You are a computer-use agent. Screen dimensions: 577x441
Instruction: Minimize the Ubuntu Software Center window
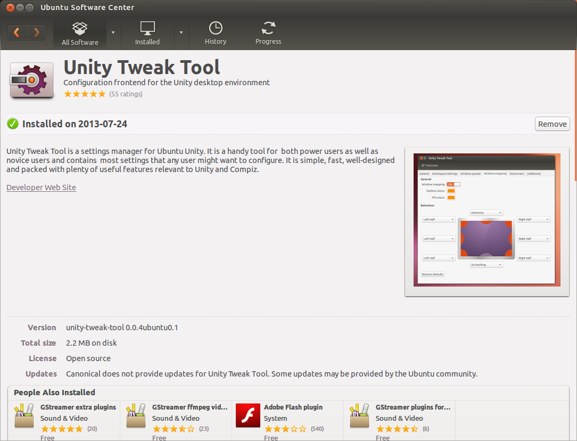[20, 7]
